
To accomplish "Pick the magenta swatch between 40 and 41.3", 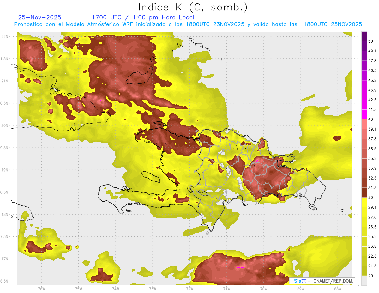I will 364,114.
